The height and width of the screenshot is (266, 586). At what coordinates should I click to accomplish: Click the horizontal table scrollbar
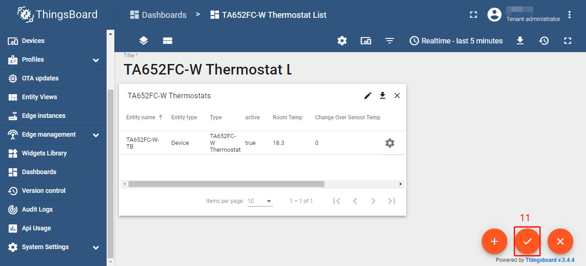(x=226, y=184)
